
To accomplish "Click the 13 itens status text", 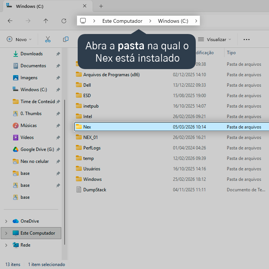I will point(13,265).
